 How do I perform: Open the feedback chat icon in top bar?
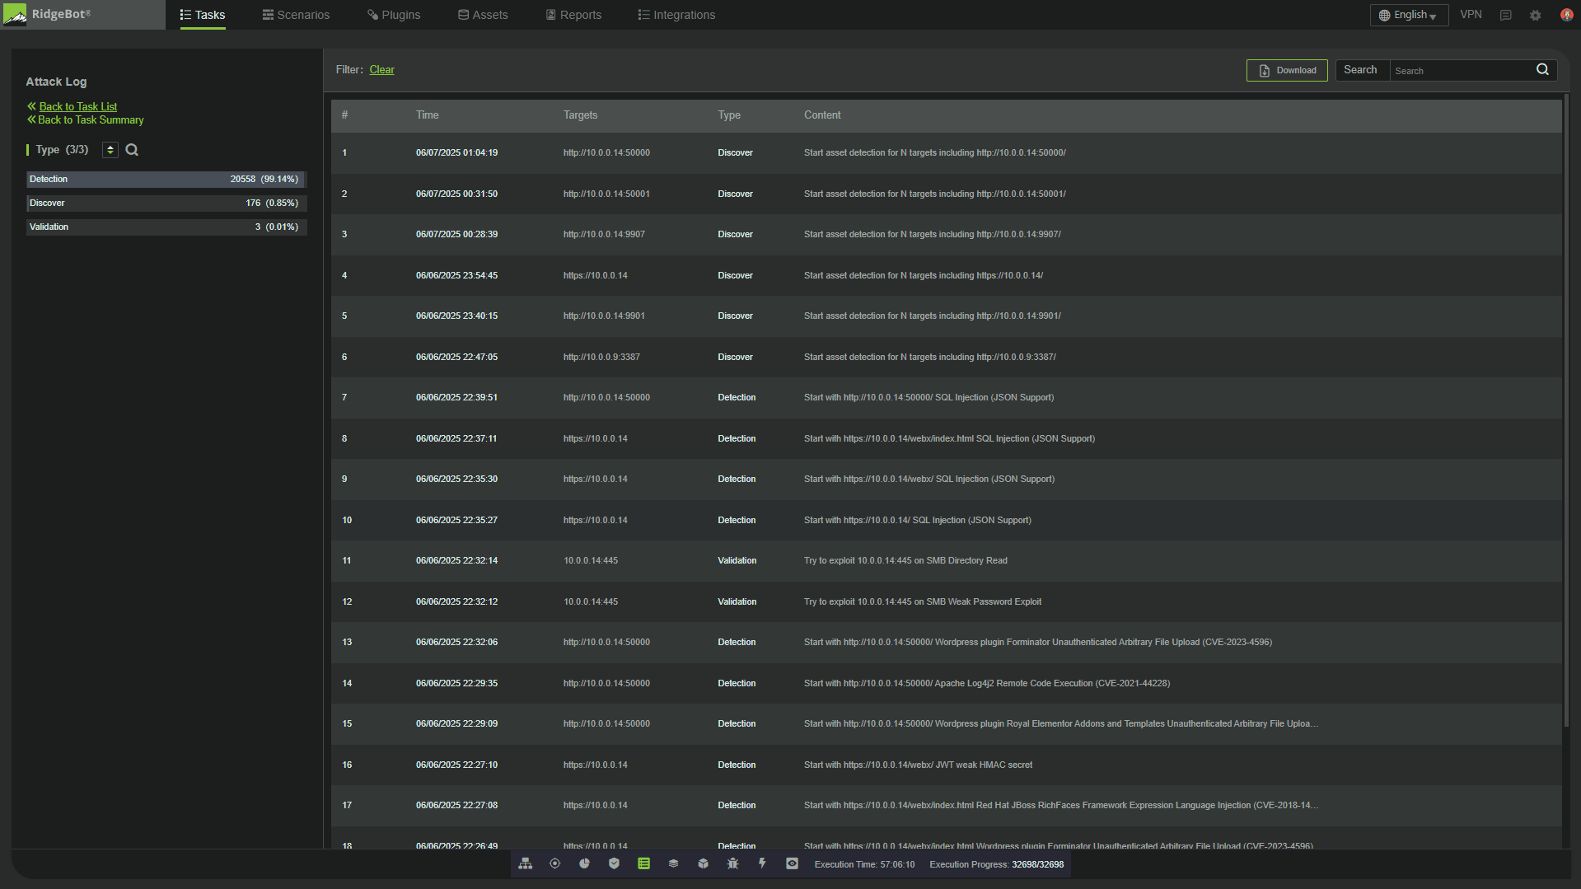pyautogui.click(x=1505, y=14)
